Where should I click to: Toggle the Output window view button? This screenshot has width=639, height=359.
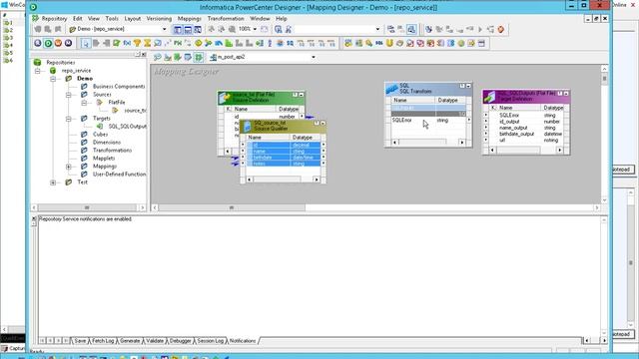pos(188,29)
